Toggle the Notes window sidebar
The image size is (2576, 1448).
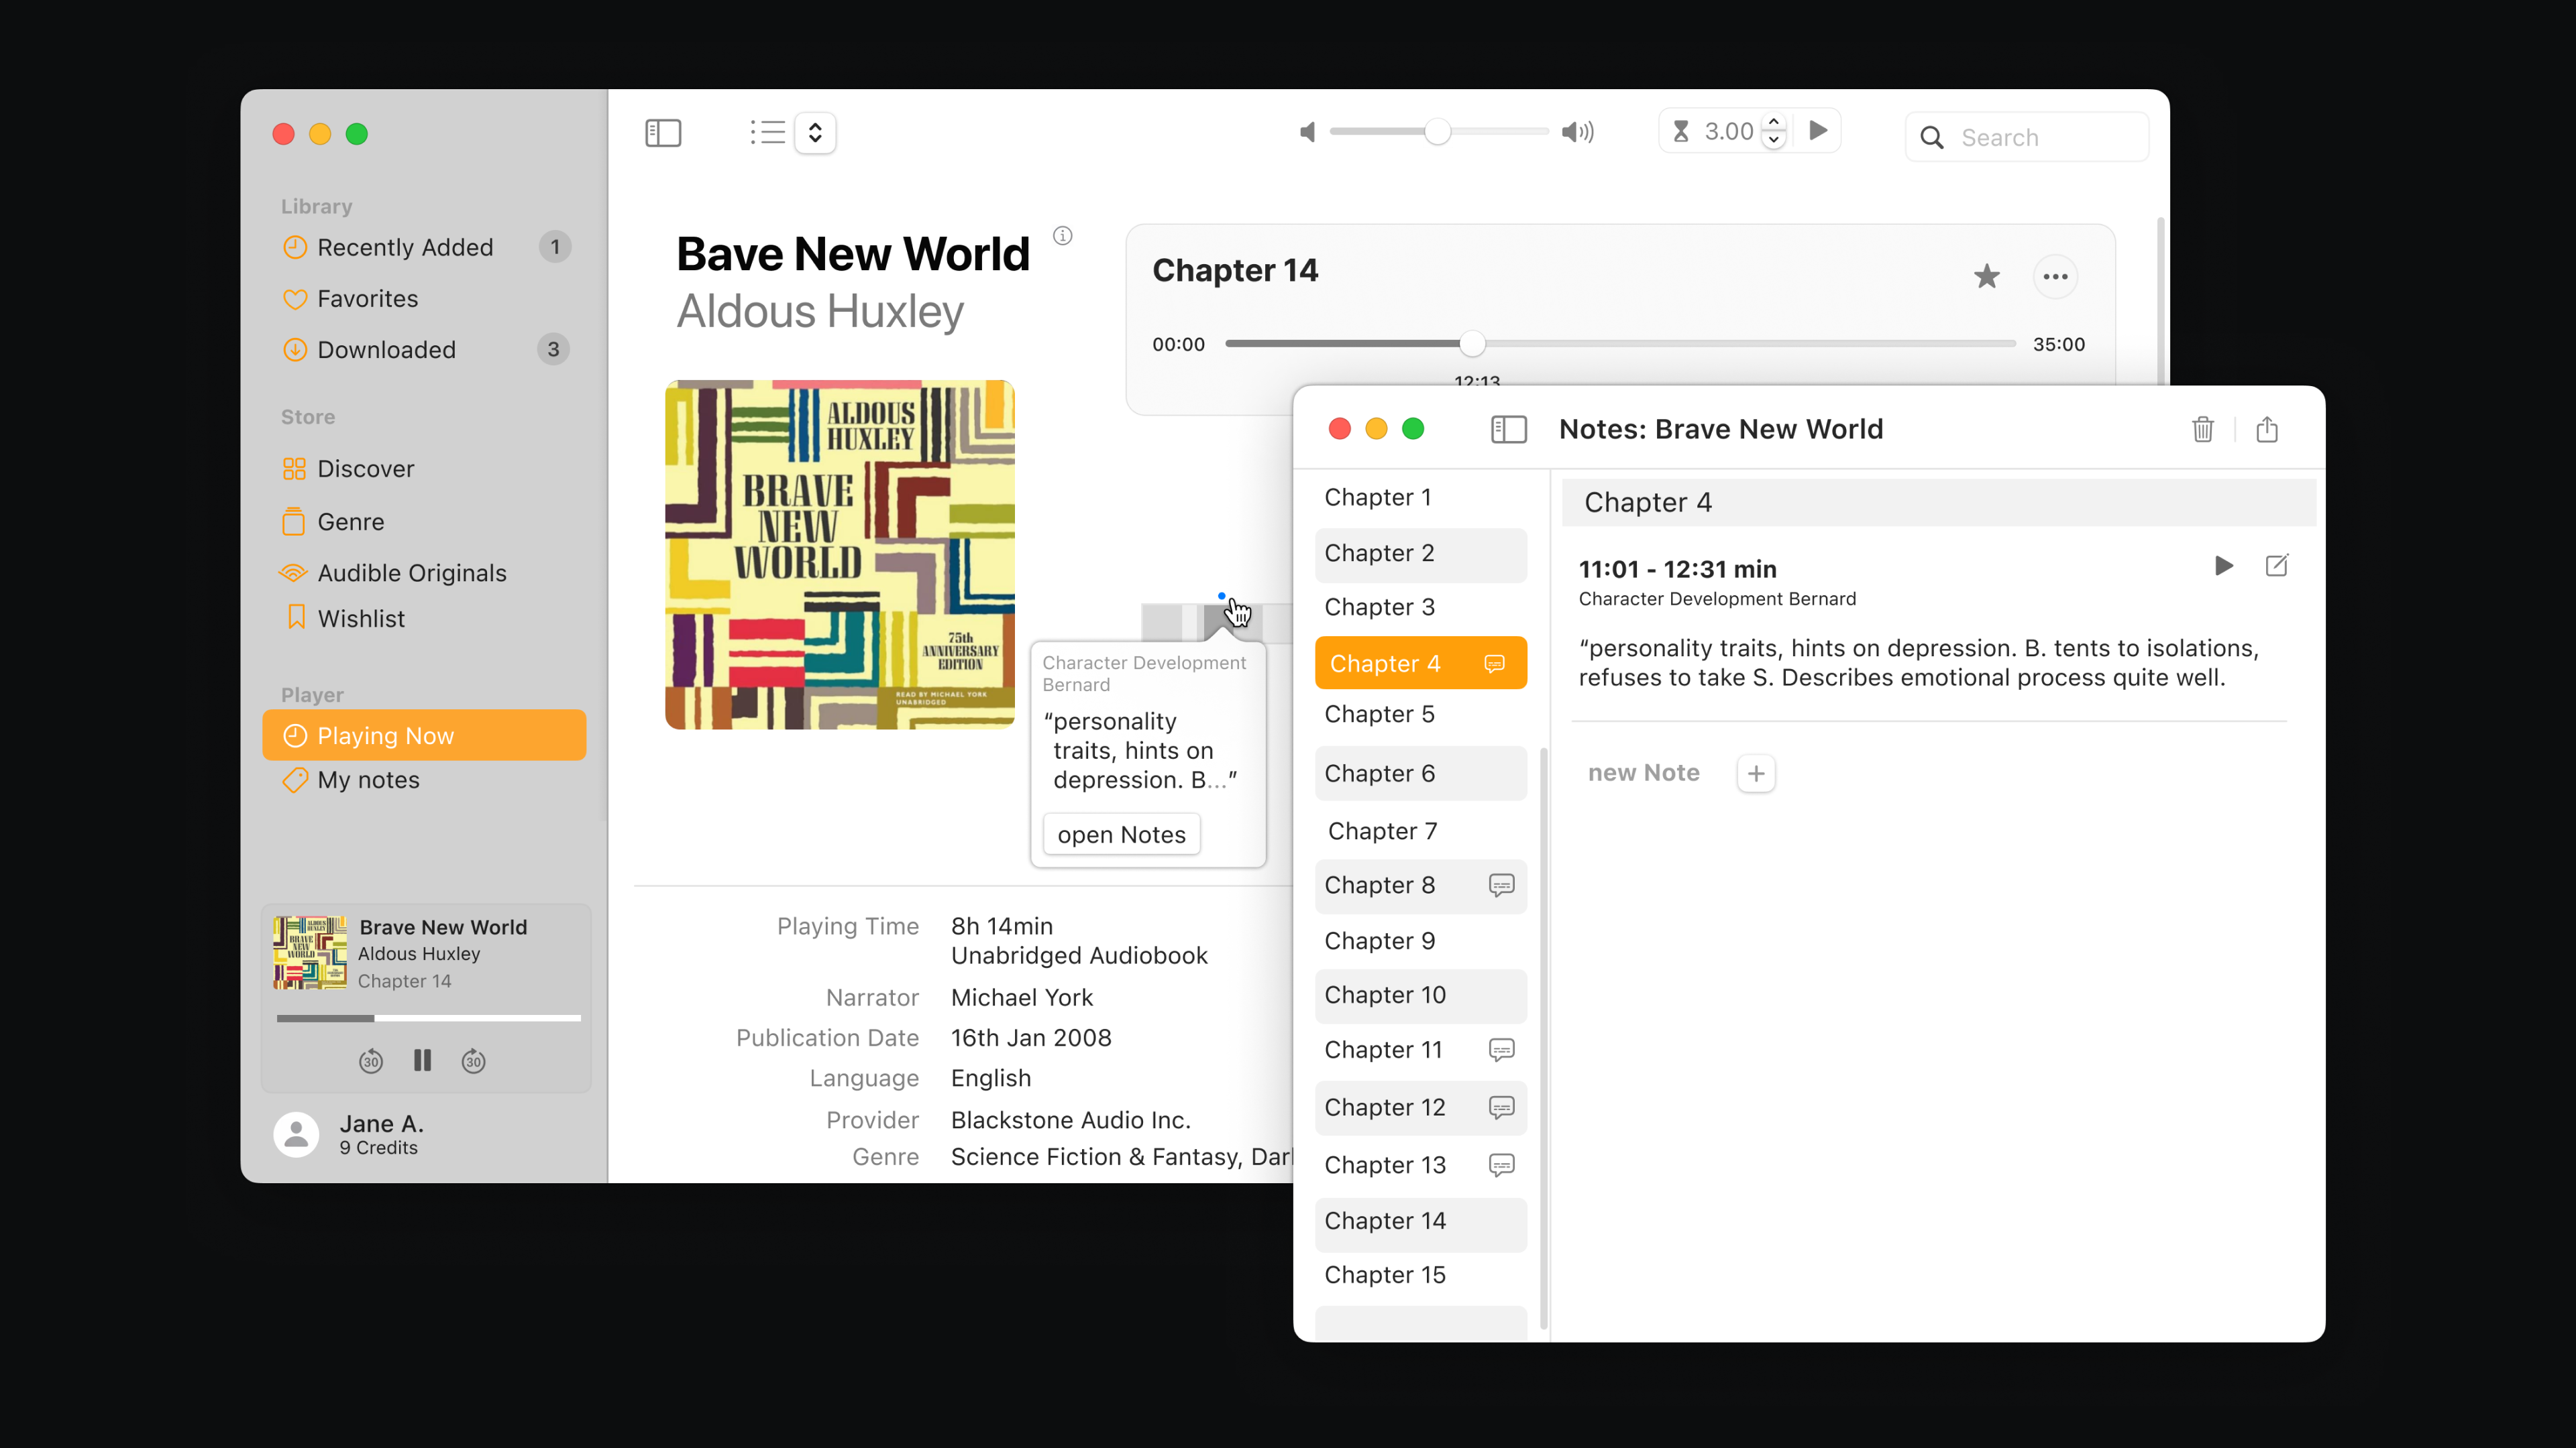(1508, 430)
